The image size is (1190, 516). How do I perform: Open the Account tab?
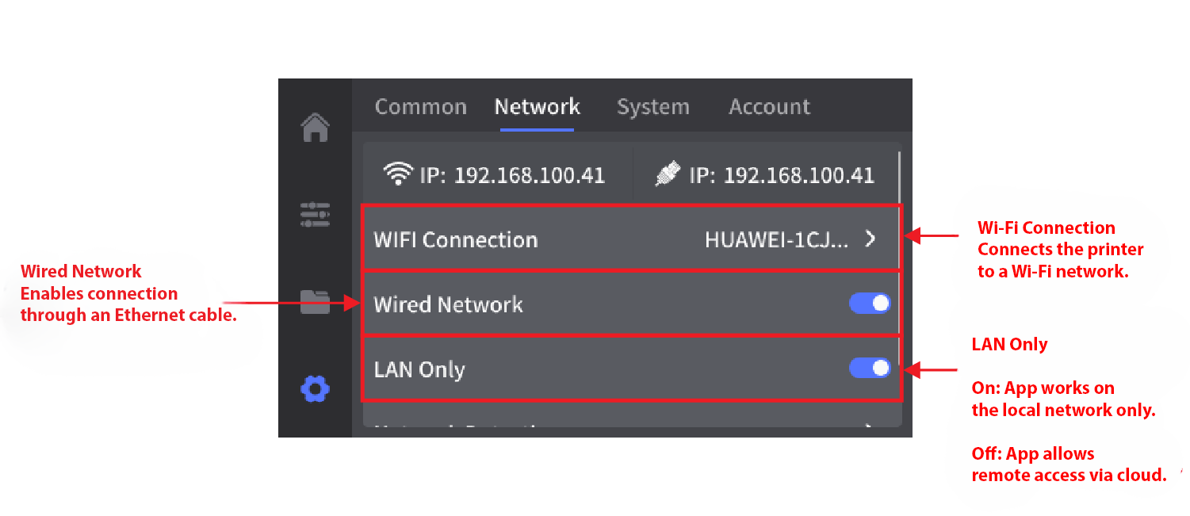coord(768,106)
